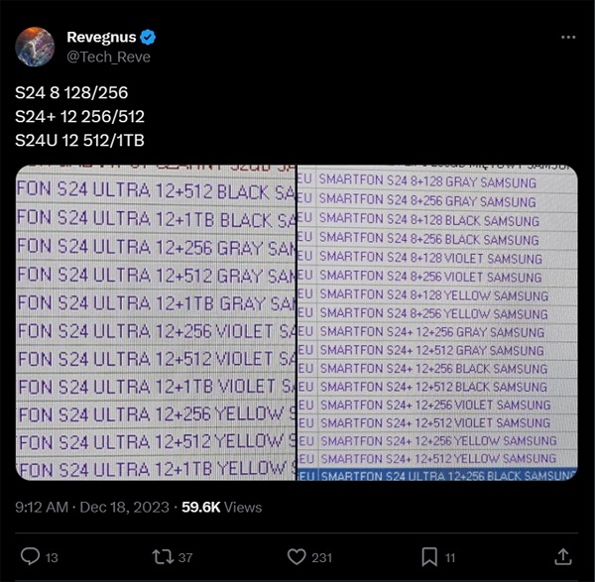595x582 pixels.
Task: View the 59.6K Views analytics
Action: (222, 507)
